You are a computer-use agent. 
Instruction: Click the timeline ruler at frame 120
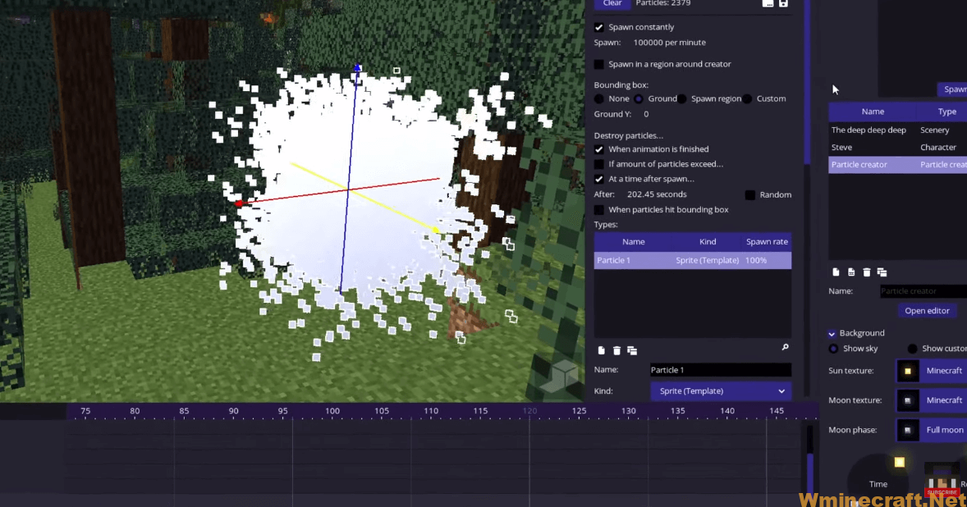click(x=529, y=411)
